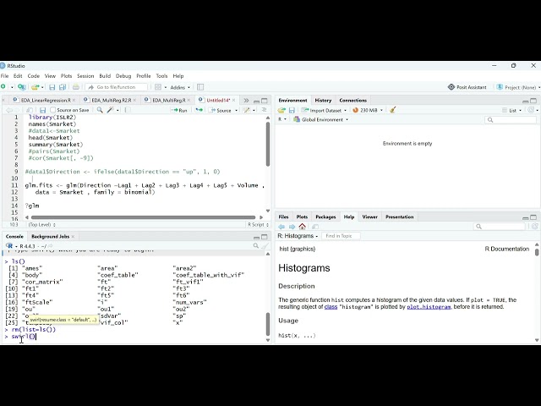Clear the console with the broom icon

tap(265, 246)
